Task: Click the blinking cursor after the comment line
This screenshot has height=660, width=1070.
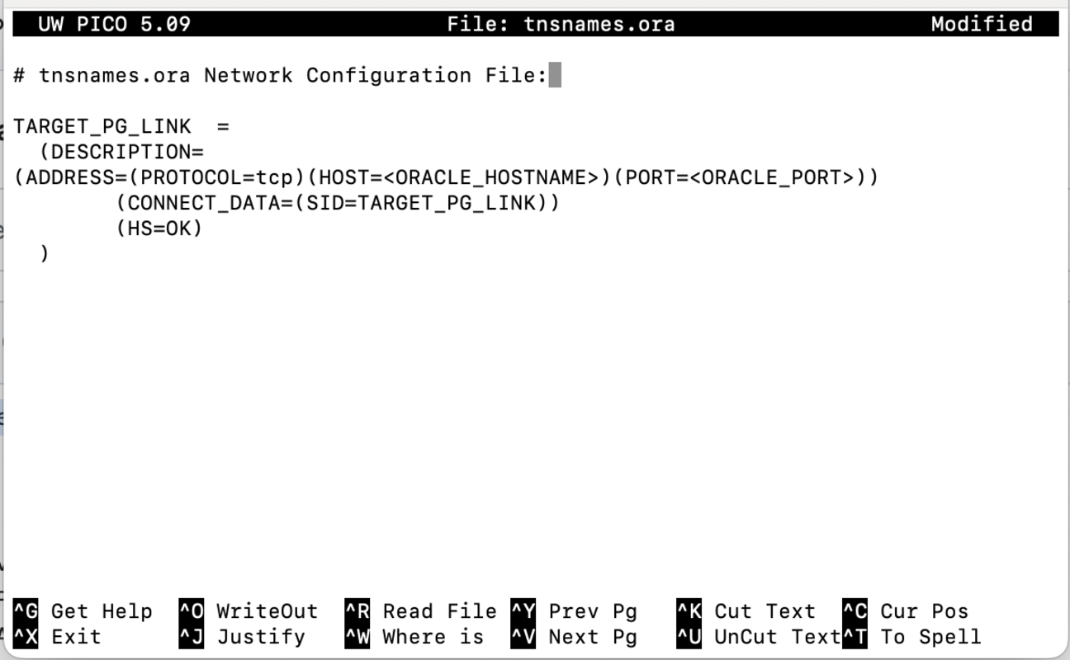Action: coord(555,74)
